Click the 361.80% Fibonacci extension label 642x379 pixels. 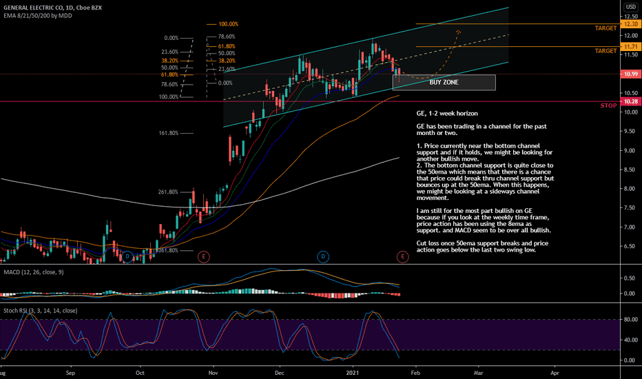[x=168, y=250]
